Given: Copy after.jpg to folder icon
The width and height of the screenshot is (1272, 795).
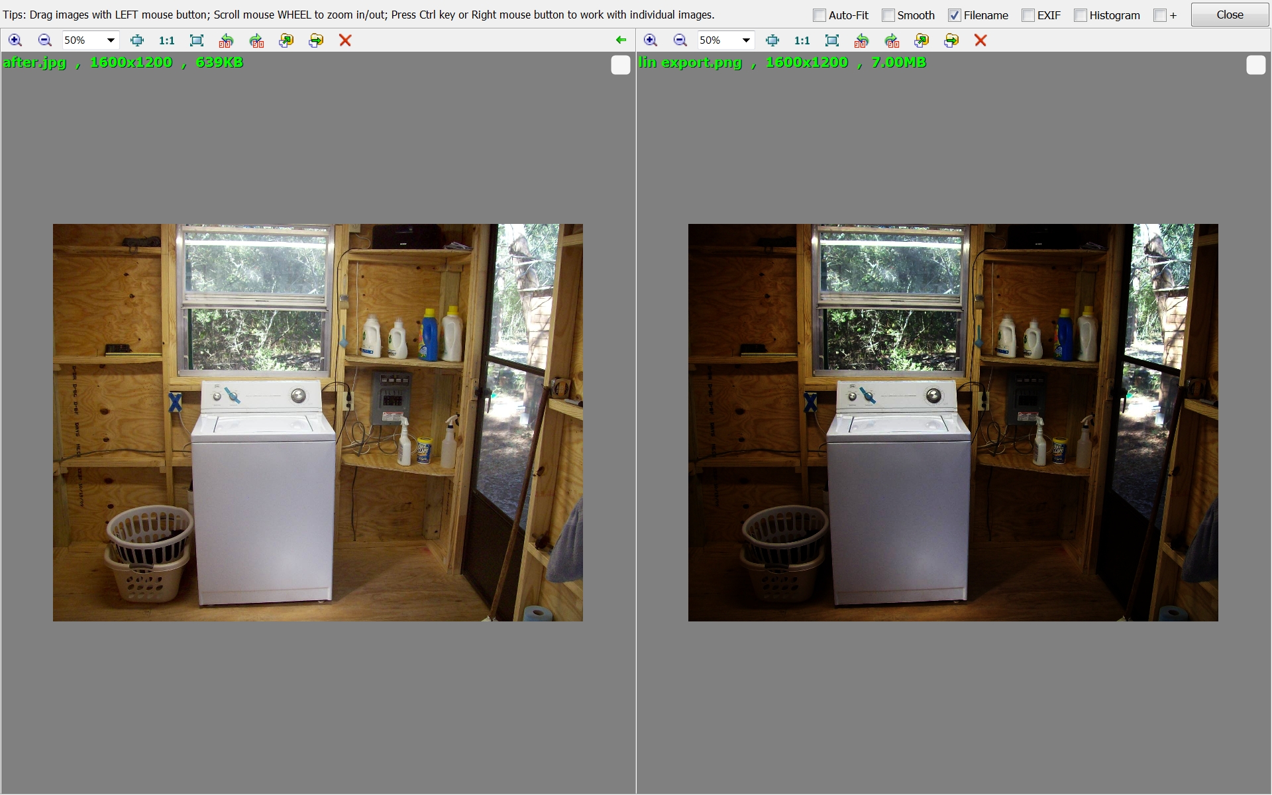Looking at the screenshot, I should coord(286,40).
